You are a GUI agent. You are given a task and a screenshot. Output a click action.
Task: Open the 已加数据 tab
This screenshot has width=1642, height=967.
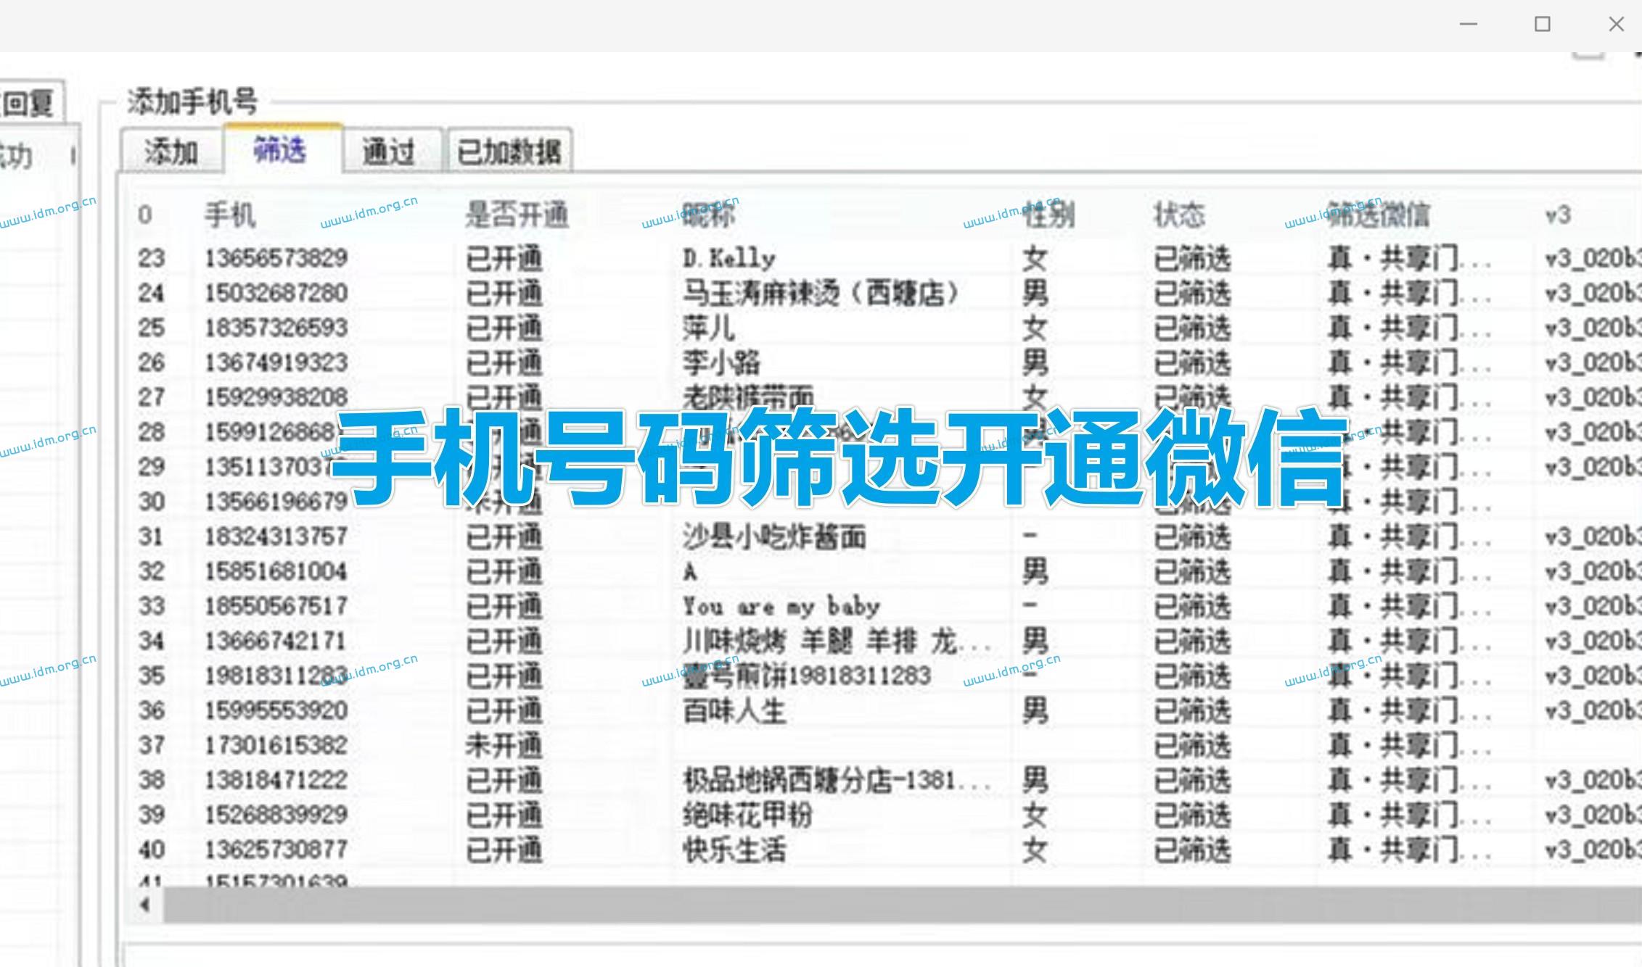(x=509, y=152)
